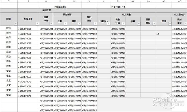Open the 同班补贴 filter dropdown
Screen dimensions: 187x112
point(154,24)
